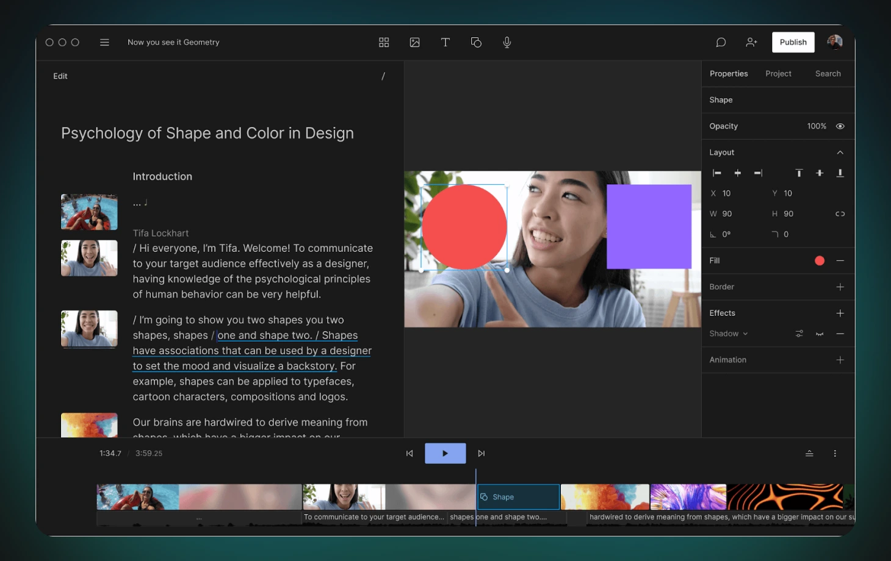This screenshot has height=561, width=891.
Task: Toggle Shadow effect visibility icon
Action: tap(820, 334)
